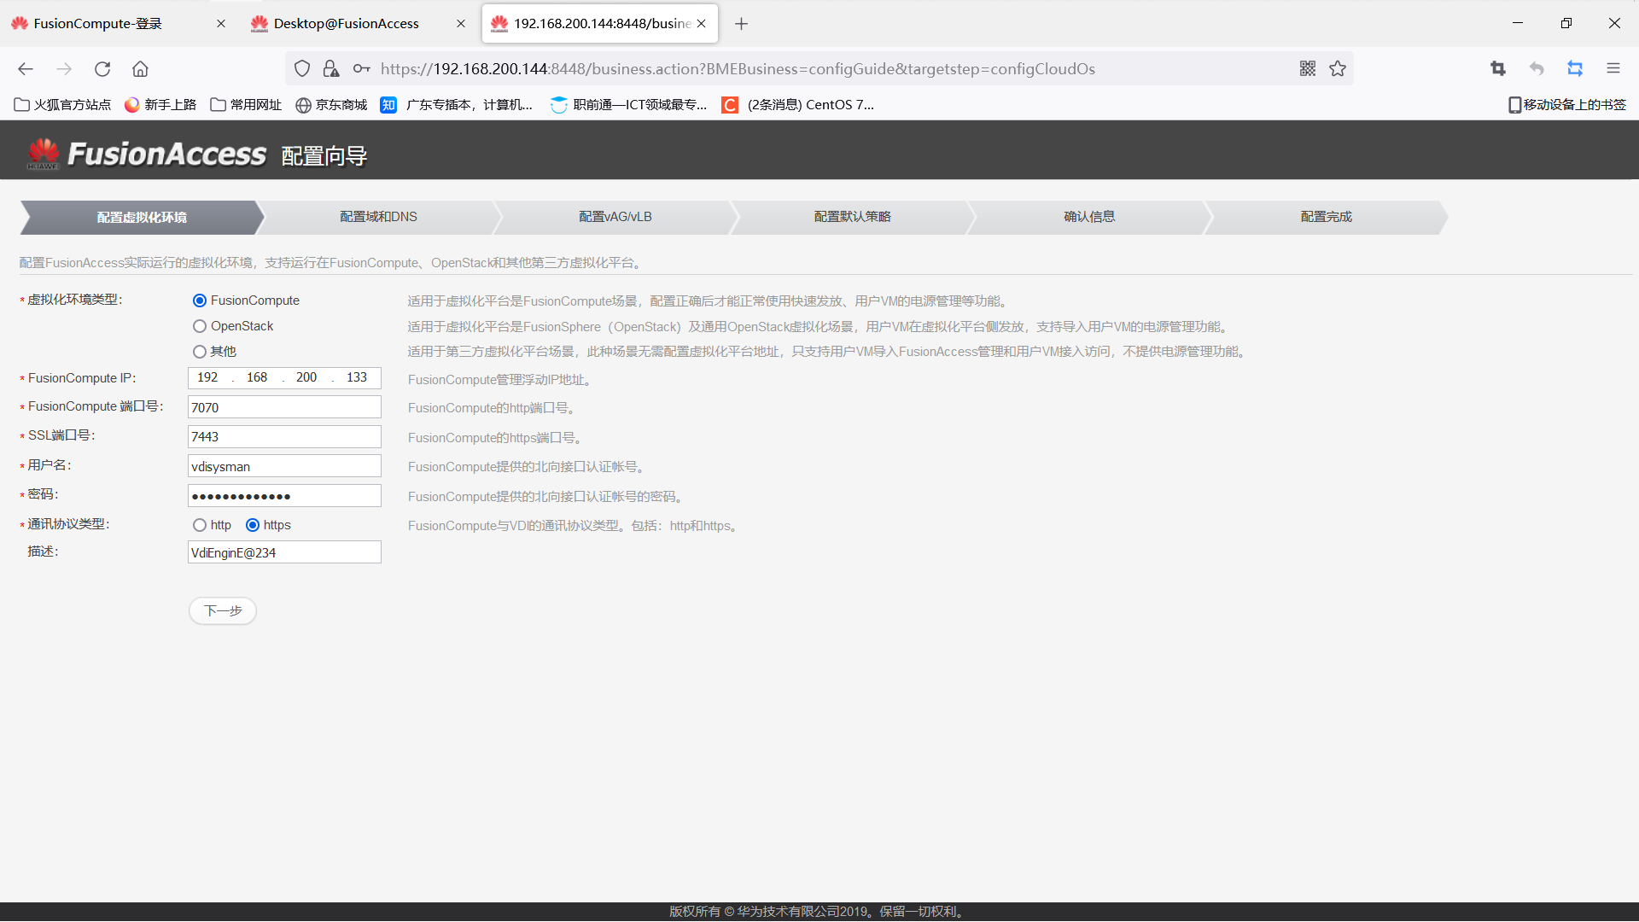Open the Firefox hamburger menu

point(1614,68)
